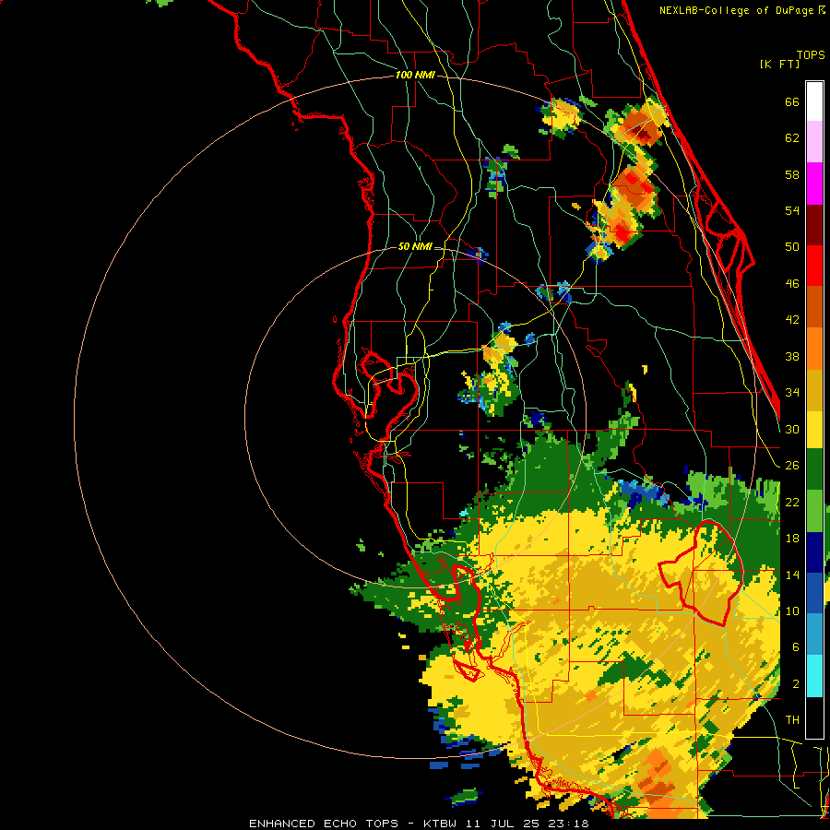Click the KTBW radar site identifier
This screenshot has height=830, width=830.
click(440, 824)
